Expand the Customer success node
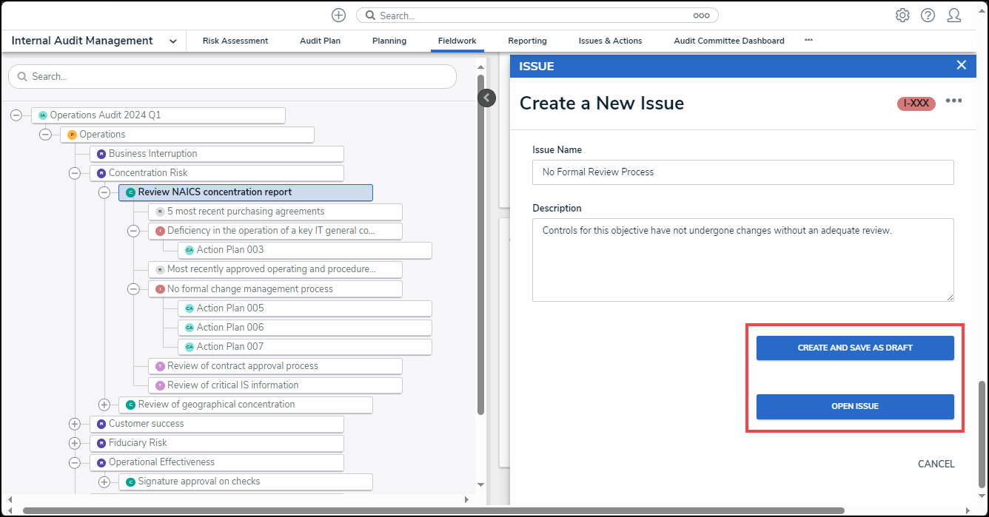The width and height of the screenshot is (989, 517). coord(74,424)
